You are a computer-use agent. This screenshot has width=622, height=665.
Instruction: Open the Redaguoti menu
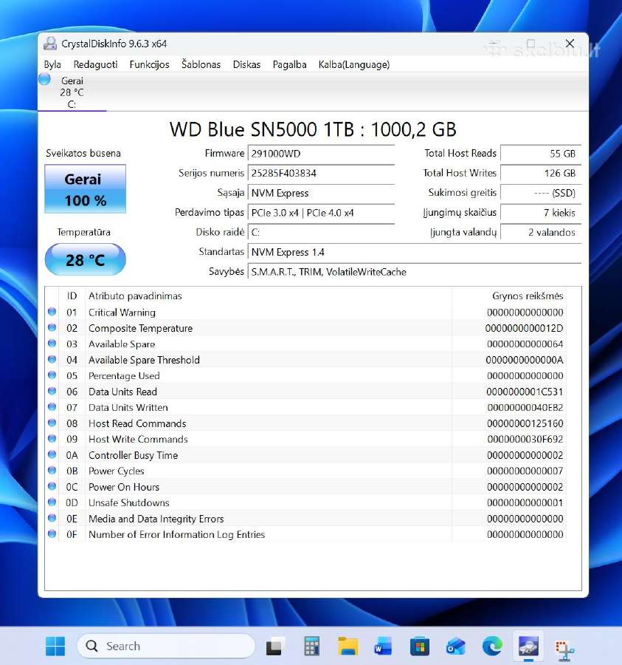pos(95,64)
